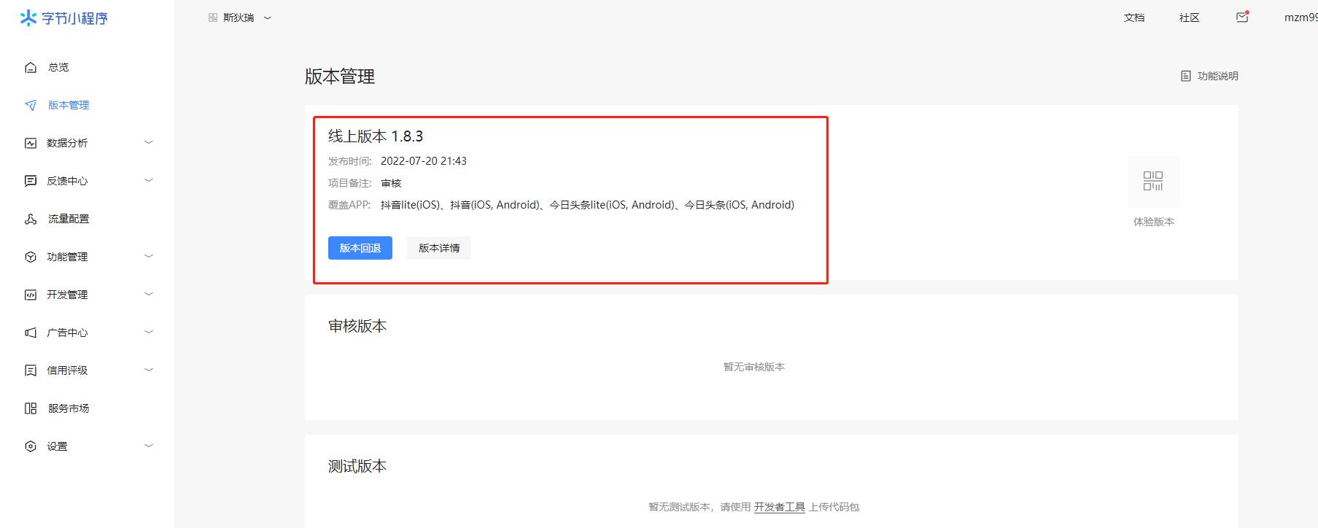This screenshot has height=528, width=1318.
Task: Open the 广告中心 menu item
Action: 67,333
